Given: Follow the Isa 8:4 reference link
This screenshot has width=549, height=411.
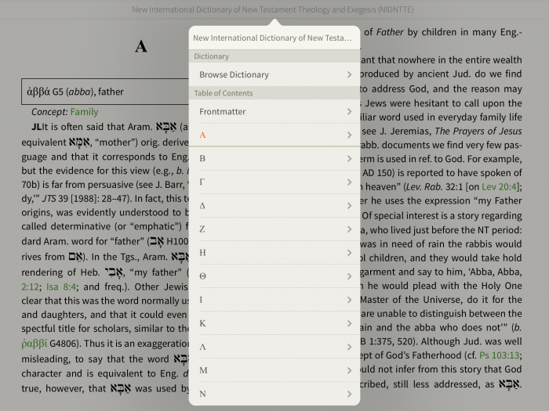Looking at the screenshot, I should pos(61,287).
